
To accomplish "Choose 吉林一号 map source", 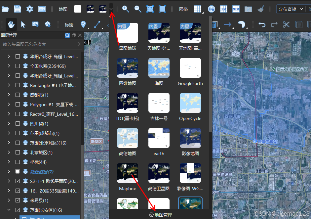I will pos(159,107).
